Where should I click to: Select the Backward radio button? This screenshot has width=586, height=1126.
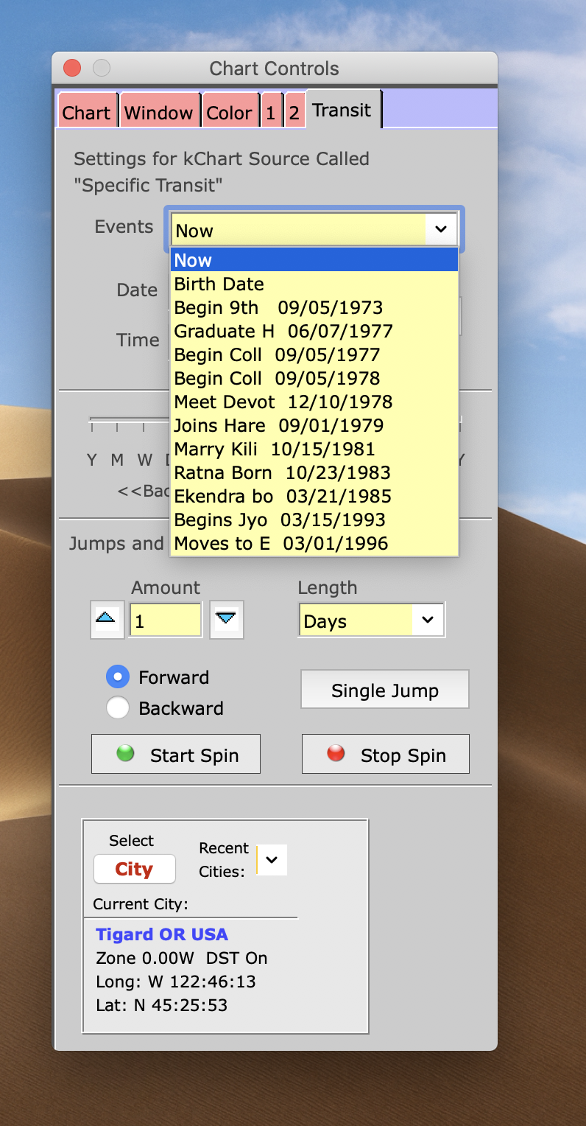coord(118,708)
